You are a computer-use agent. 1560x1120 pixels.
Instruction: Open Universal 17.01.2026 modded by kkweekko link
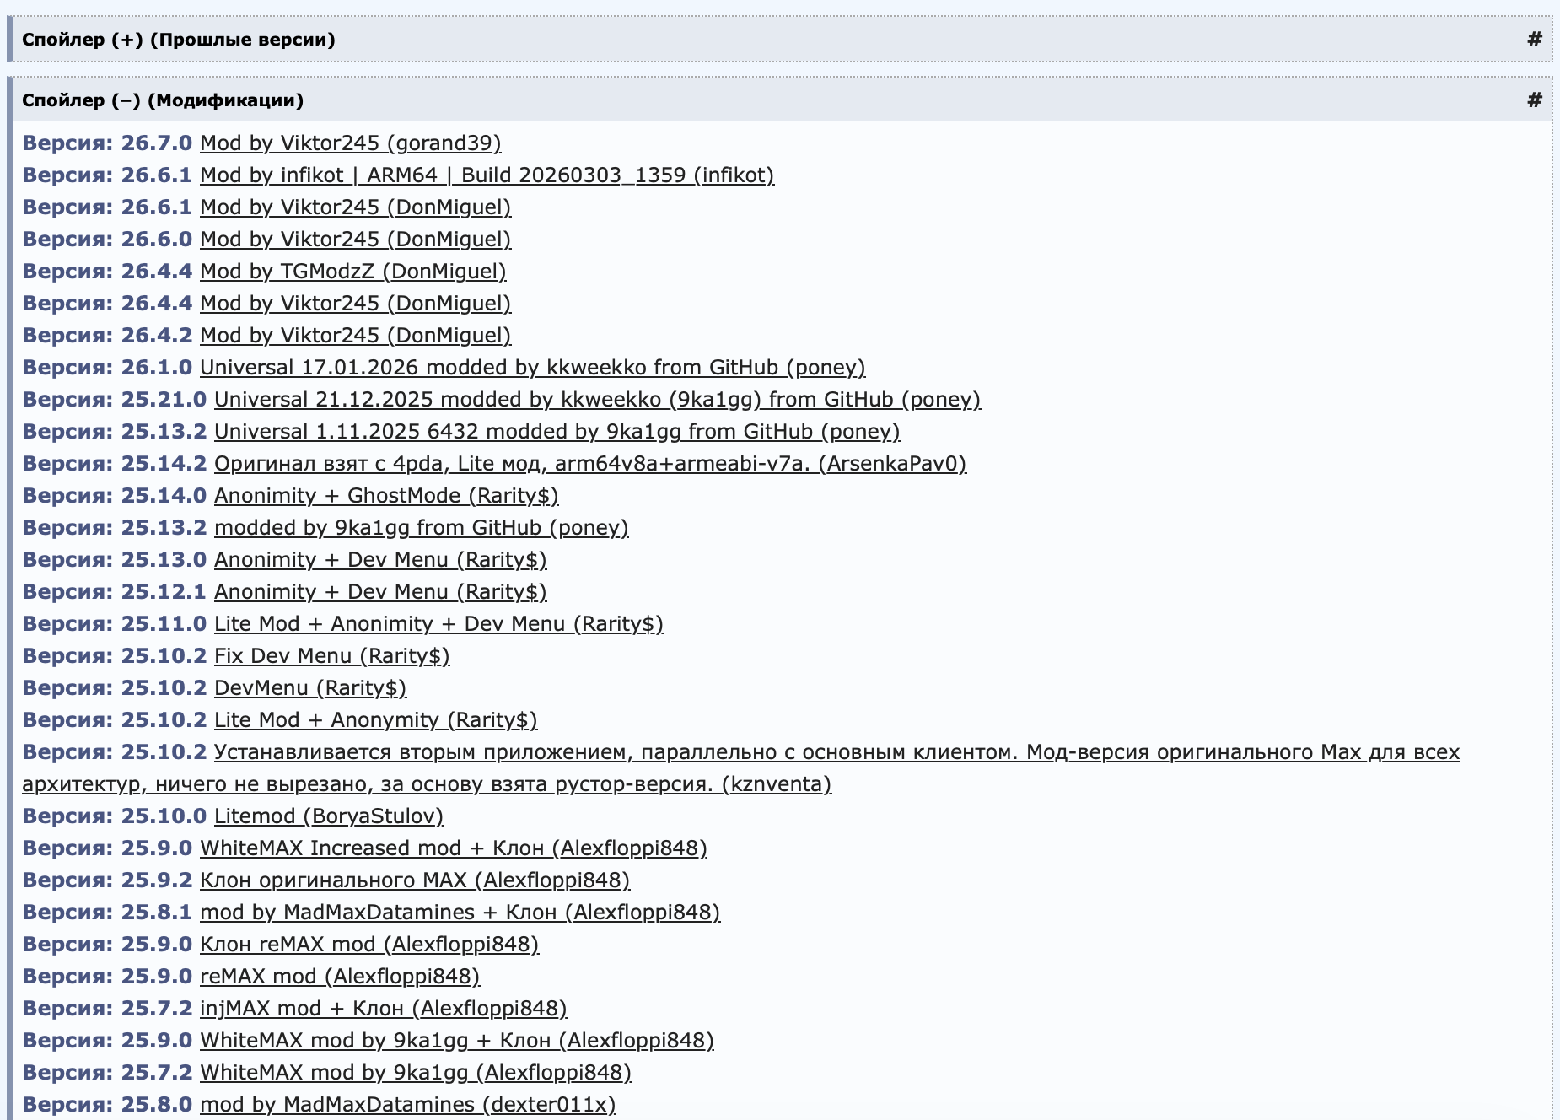coord(532,368)
